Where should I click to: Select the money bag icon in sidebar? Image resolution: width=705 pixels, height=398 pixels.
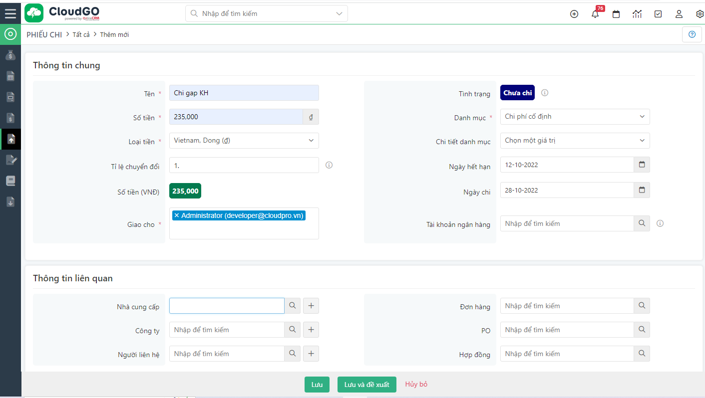click(10, 55)
